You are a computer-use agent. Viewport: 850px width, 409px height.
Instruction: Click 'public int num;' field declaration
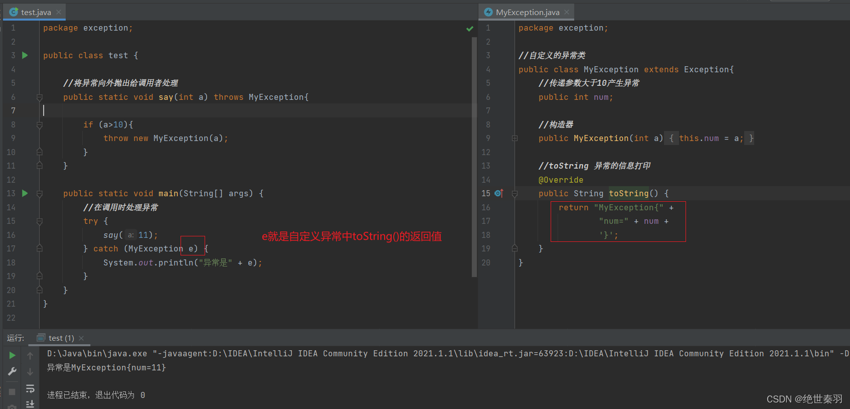coord(576,97)
